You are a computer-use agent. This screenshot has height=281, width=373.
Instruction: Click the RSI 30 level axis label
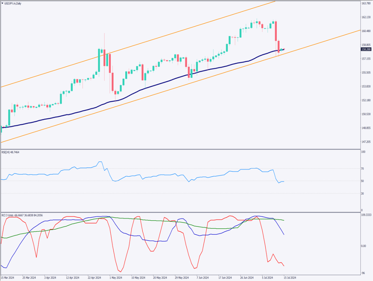[363, 193]
